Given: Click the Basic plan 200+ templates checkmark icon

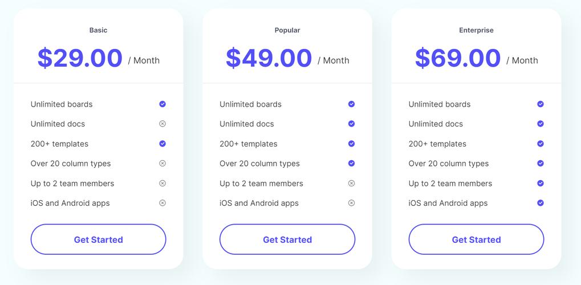Looking at the screenshot, I should click(162, 144).
